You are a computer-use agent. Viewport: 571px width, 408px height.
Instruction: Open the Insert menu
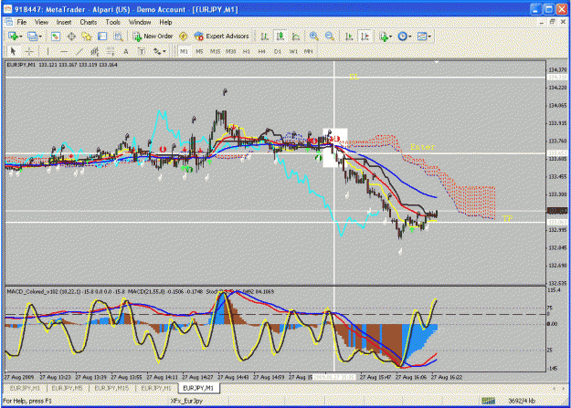pyautogui.click(x=64, y=22)
